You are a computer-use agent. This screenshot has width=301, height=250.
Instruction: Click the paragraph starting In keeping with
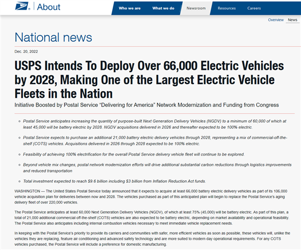pyautogui.click(x=152, y=239)
